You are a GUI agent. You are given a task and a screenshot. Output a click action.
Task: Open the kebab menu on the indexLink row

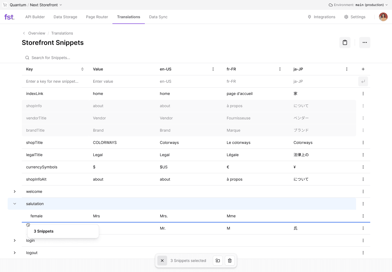click(x=363, y=93)
